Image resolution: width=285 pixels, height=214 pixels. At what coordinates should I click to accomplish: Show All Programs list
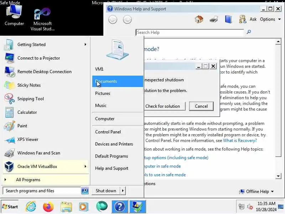pos(46,180)
